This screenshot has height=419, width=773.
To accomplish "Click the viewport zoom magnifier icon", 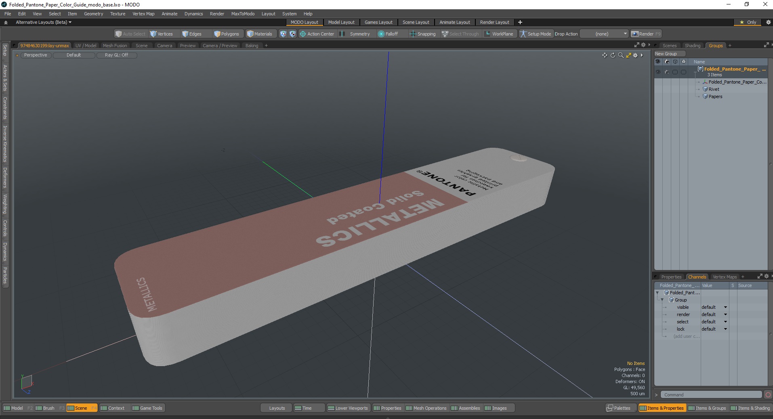I will click(x=621, y=55).
